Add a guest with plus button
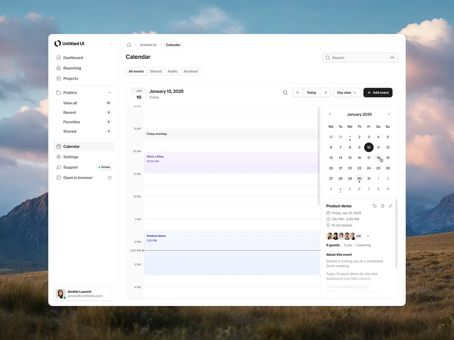This screenshot has height=340, width=454. pyautogui.click(x=368, y=236)
